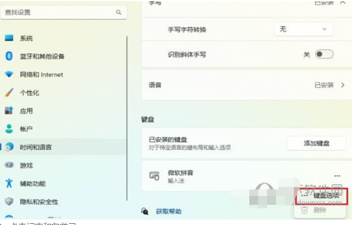Click the Accessibility figure icon
The height and width of the screenshot is (225, 352).
click(9, 183)
